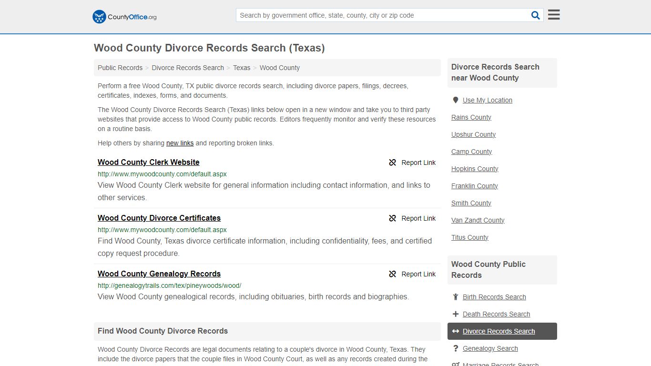Open Death Records Search
The height and width of the screenshot is (366, 651).
(x=496, y=314)
